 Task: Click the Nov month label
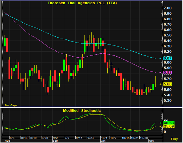coord(152,141)
